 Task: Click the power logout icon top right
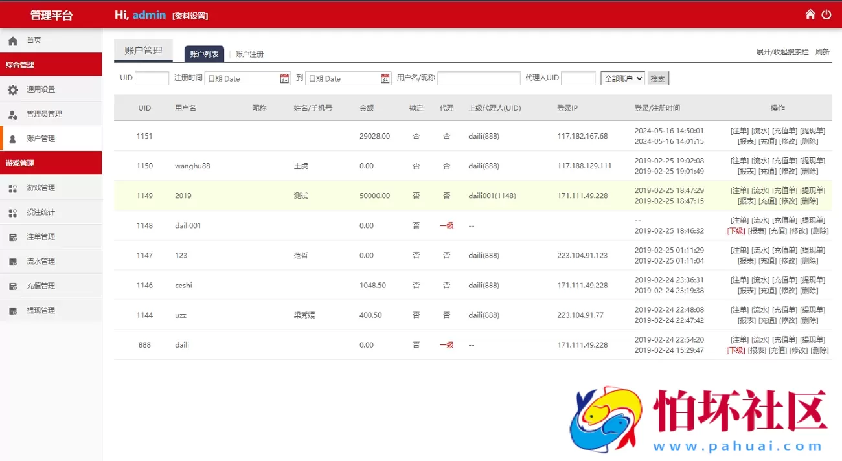[826, 13]
